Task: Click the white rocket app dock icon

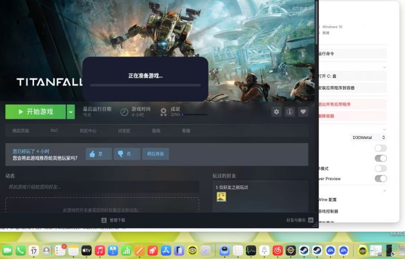Action: pyautogui.click(x=264, y=251)
